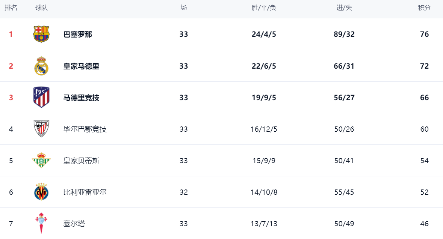Click the 场 column header
This screenshot has width=443, height=239.
coord(183,8)
